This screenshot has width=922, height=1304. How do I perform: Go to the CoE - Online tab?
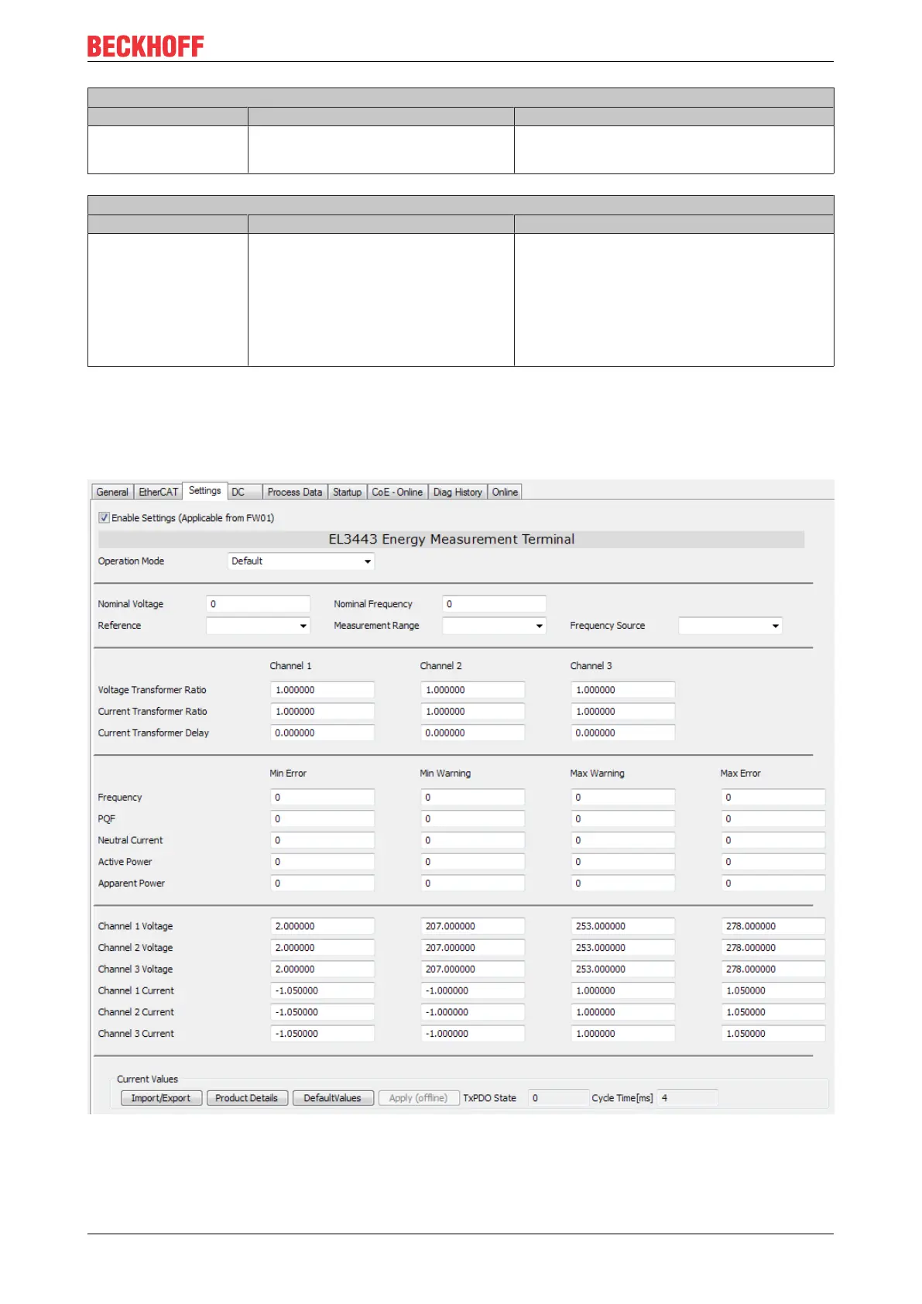397,492
